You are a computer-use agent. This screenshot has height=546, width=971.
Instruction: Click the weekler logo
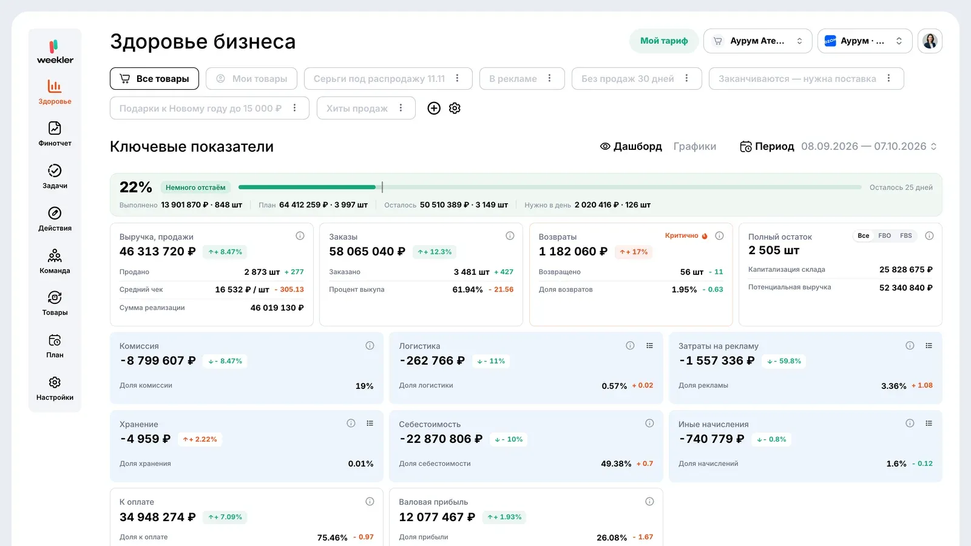[x=55, y=52]
